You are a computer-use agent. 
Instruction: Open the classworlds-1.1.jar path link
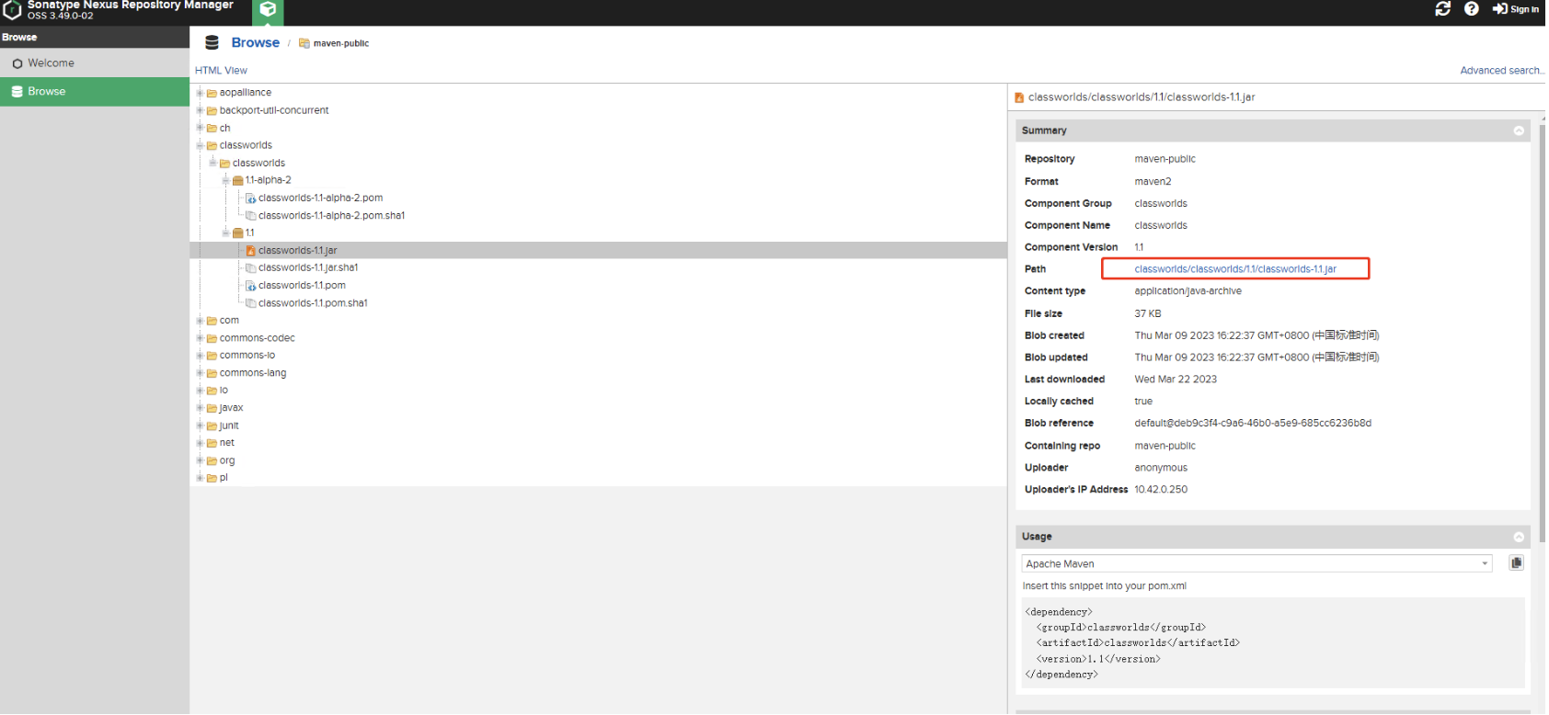click(x=1235, y=269)
